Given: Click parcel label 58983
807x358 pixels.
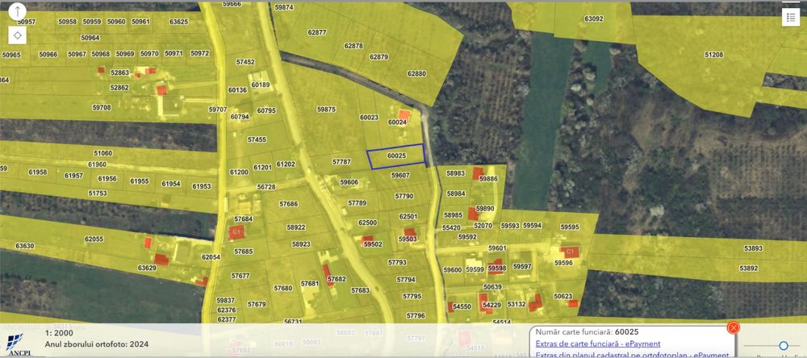Looking at the screenshot, I should [x=455, y=173].
